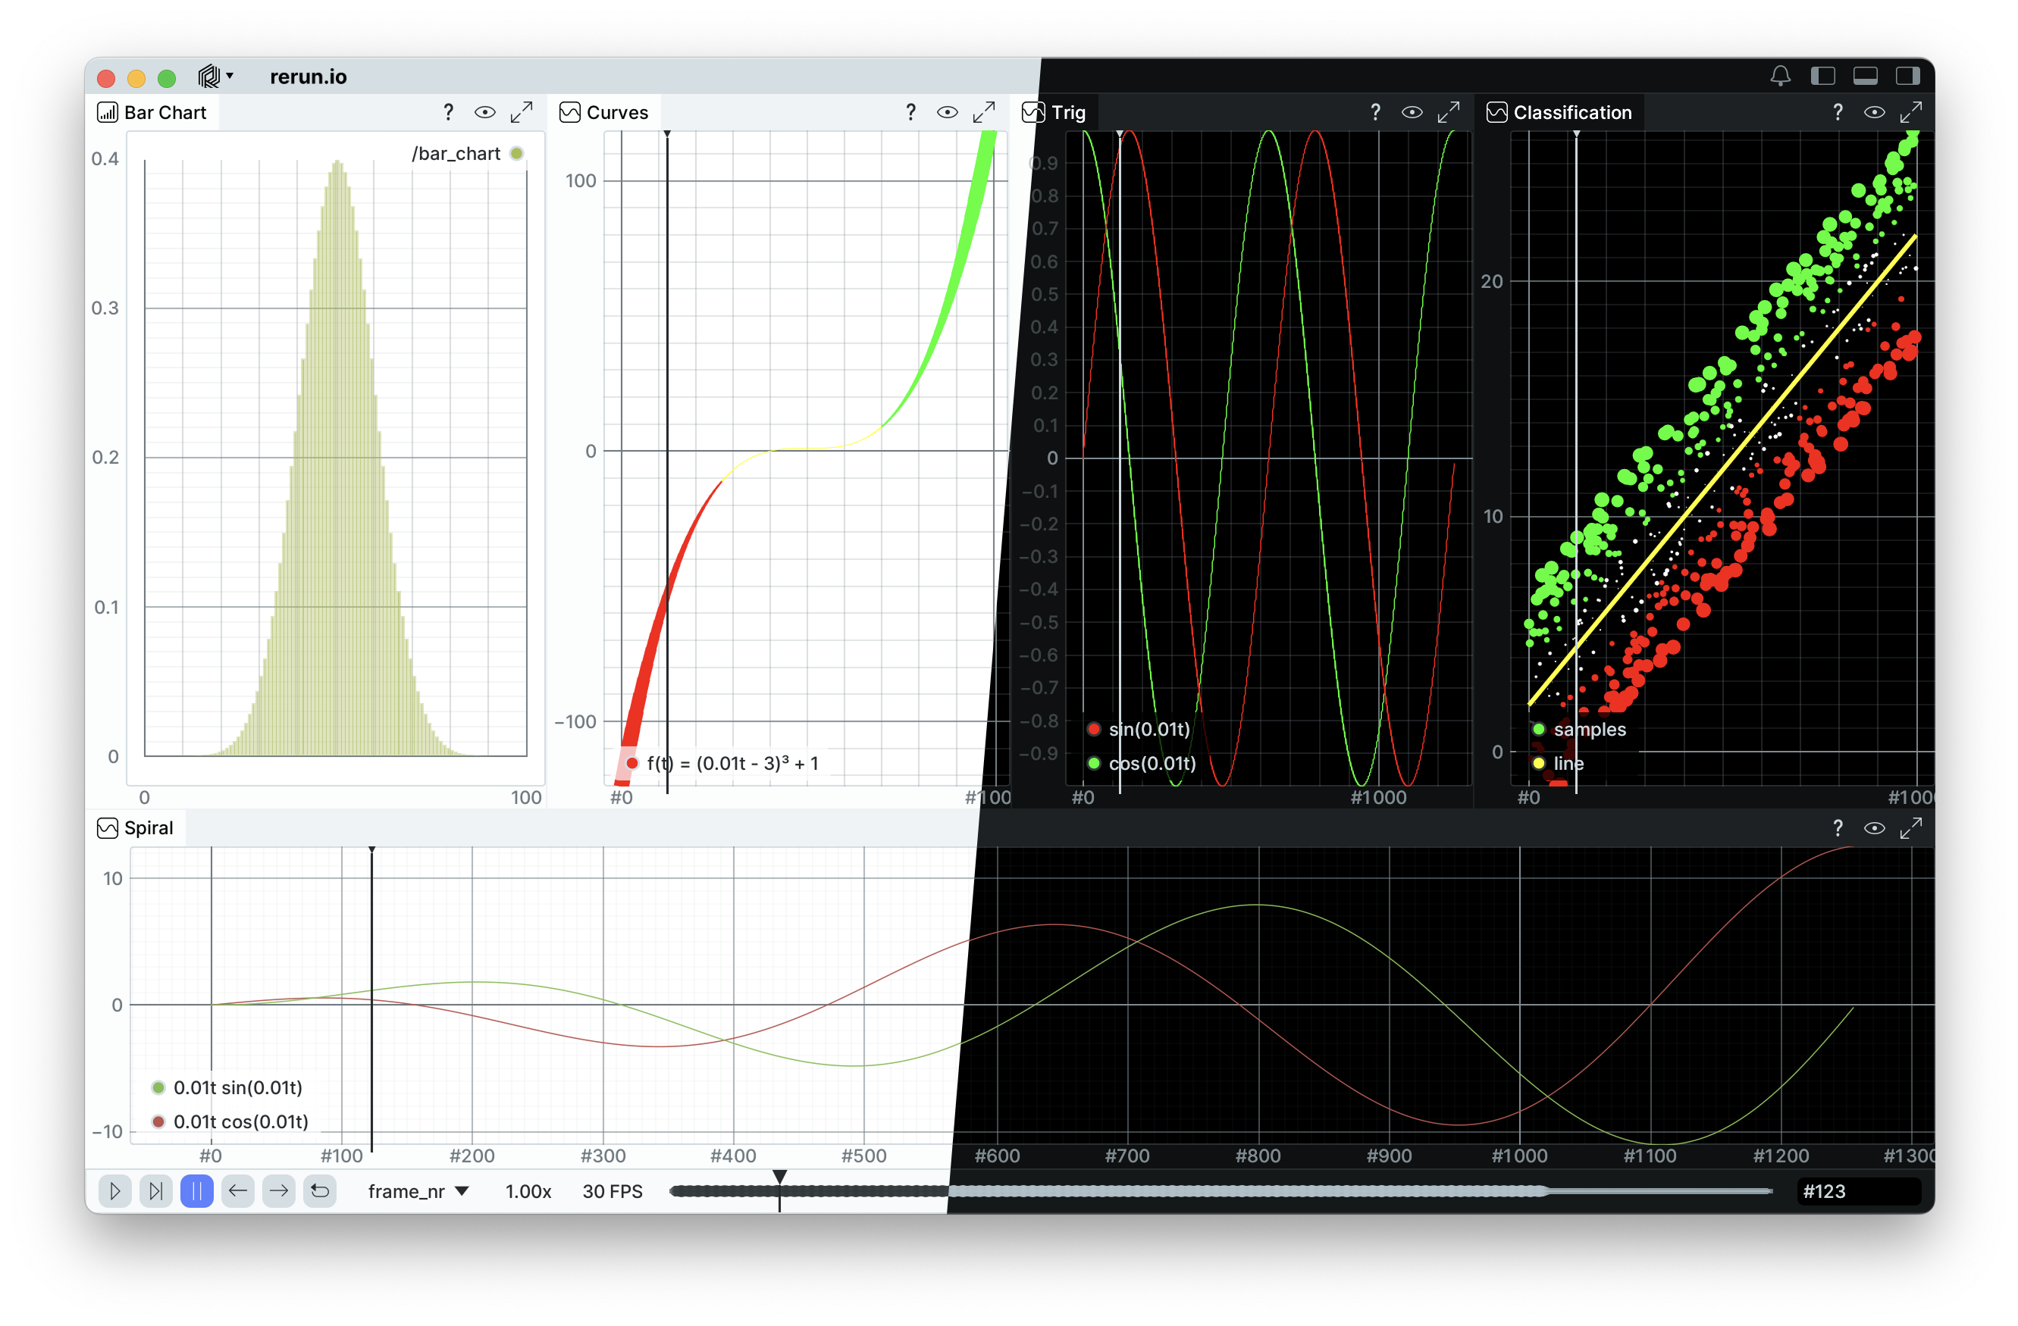Toggle the bottom time panel icon

pyautogui.click(x=1865, y=77)
